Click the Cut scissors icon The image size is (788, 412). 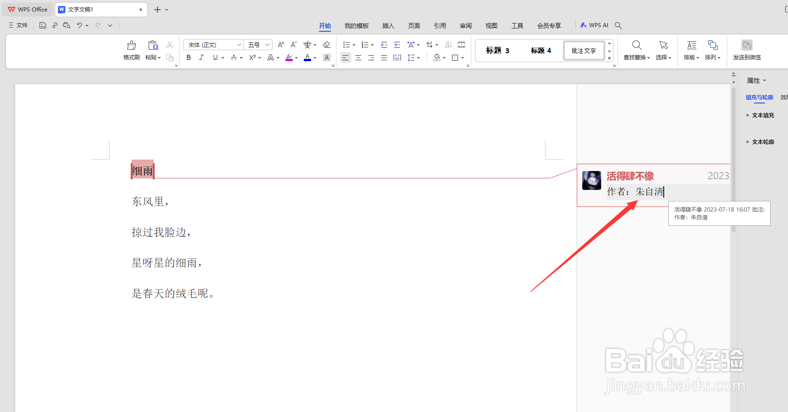point(170,45)
